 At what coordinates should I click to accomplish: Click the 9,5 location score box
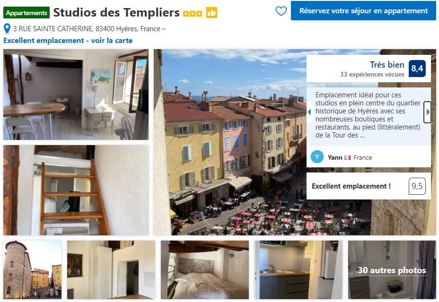pyautogui.click(x=417, y=186)
